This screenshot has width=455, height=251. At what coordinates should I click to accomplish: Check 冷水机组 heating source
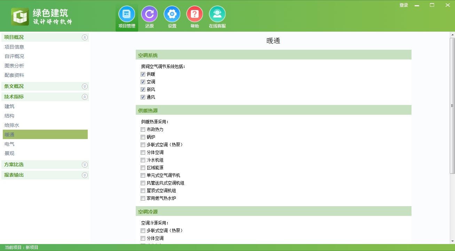(143, 160)
